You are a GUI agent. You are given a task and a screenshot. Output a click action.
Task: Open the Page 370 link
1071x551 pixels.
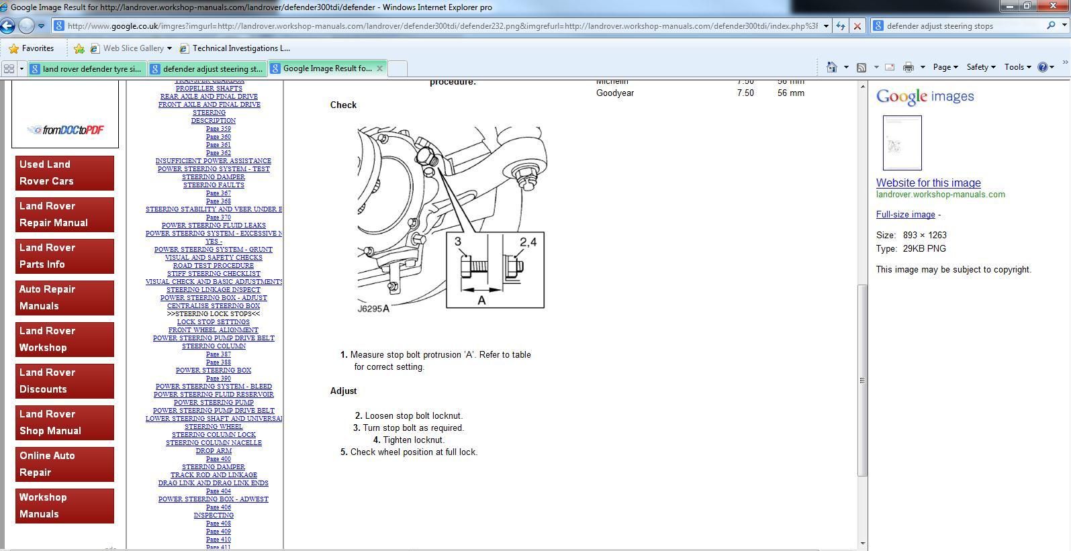(218, 217)
